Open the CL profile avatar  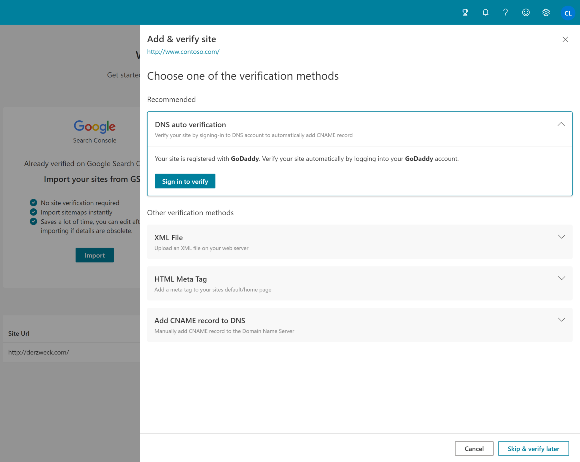click(x=568, y=12)
